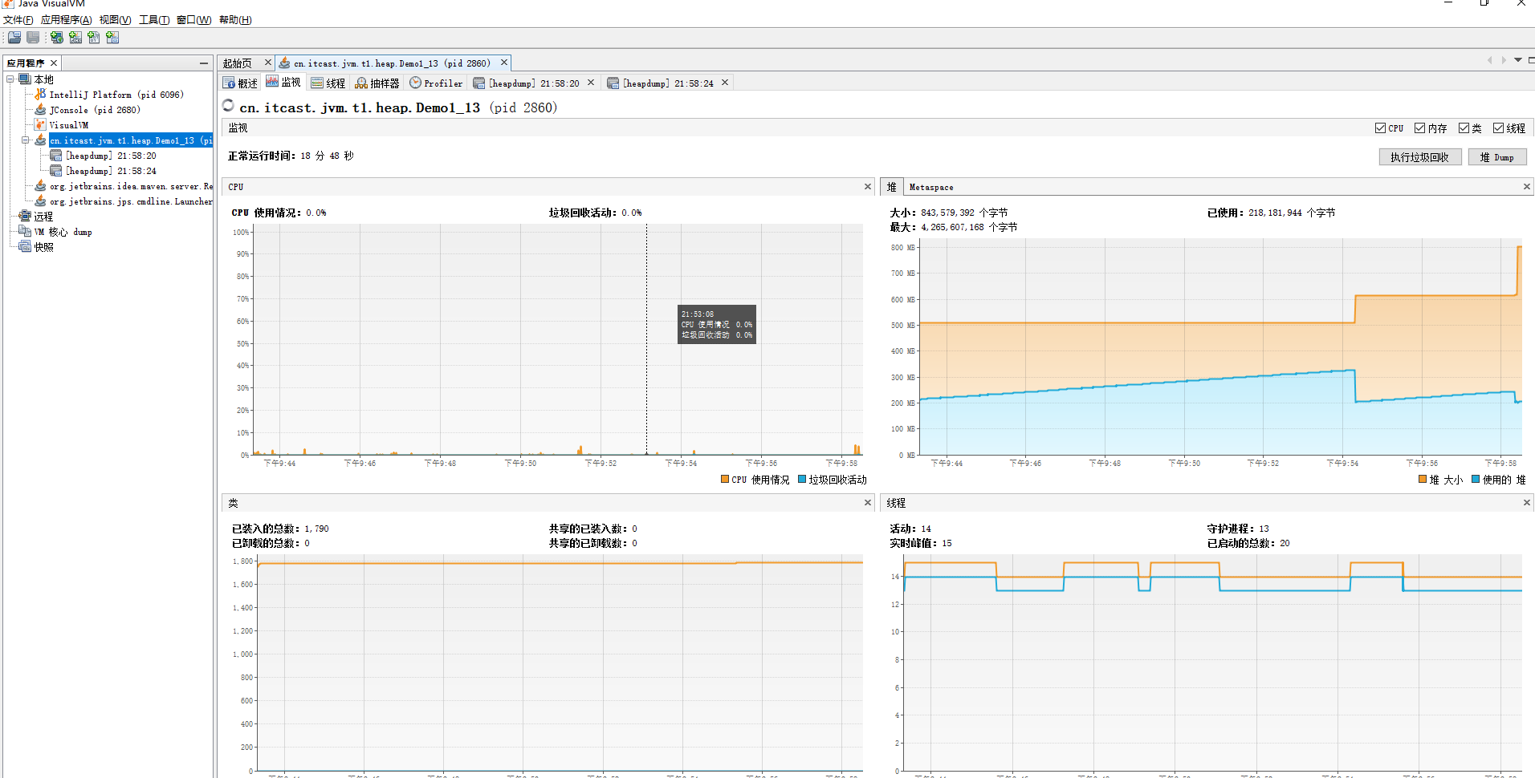The height and width of the screenshot is (778, 1535).
Task: Click the Add Application Snapshot toolbar icon
Action: (112, 38)
